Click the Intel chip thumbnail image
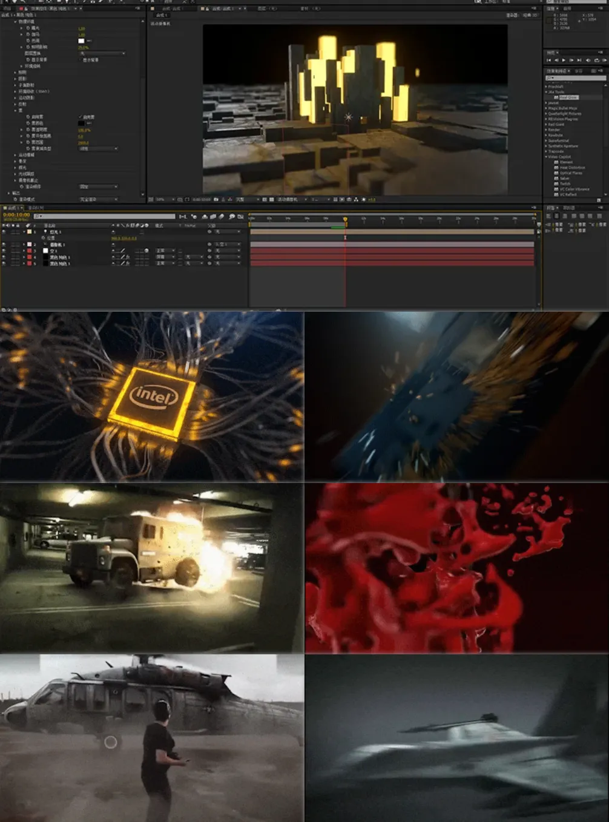 tap(151, 396)
